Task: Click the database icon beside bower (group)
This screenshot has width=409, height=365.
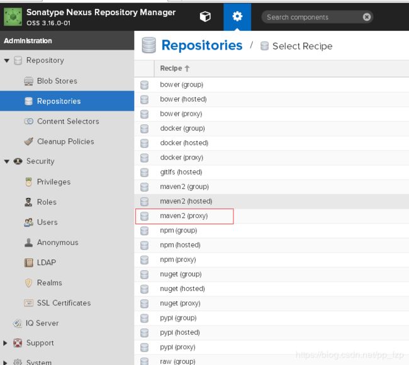Action: (144, 85)
